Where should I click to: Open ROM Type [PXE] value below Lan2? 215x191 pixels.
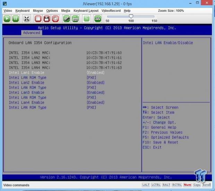(91, 88)
